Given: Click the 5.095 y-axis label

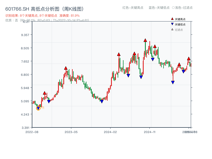Looking at the screenshot, I should click(25, 101).
